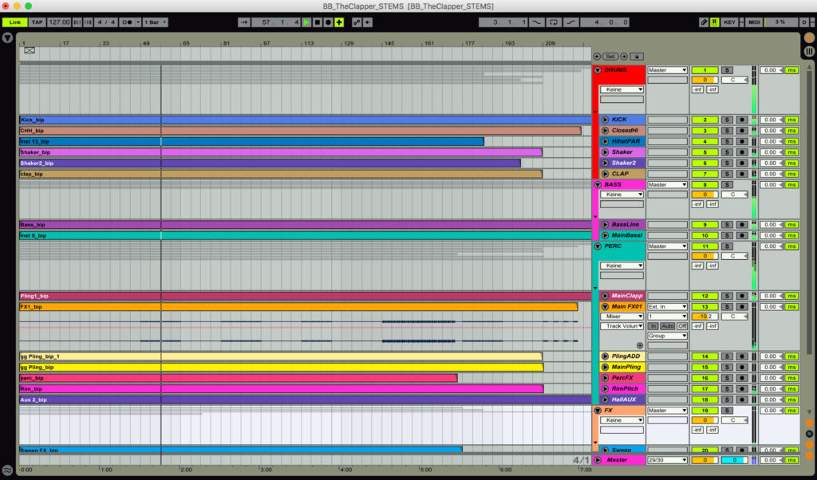Click the ClosedHi track play icon
The width and height of the screenshot is (817, 480).
605,131
